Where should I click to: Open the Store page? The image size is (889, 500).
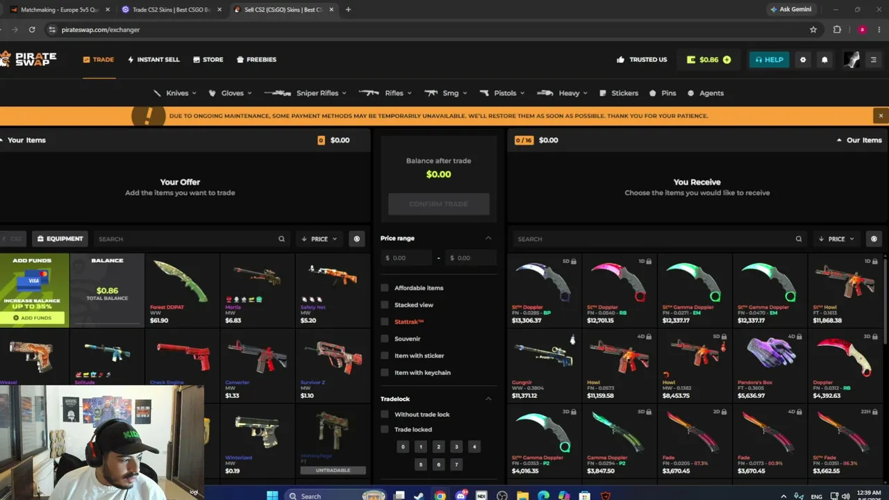coord(208,60)
